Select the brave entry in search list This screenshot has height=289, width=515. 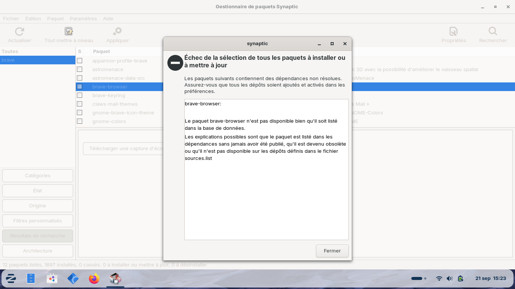tap(38, 60)
